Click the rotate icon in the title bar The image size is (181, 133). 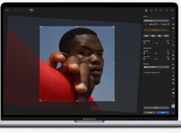(156, 10)
